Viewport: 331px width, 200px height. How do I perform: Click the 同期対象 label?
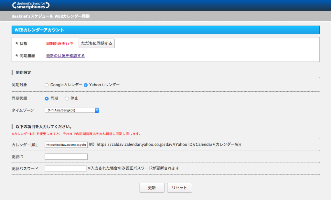pyautogui.click(x=19, y=85)
